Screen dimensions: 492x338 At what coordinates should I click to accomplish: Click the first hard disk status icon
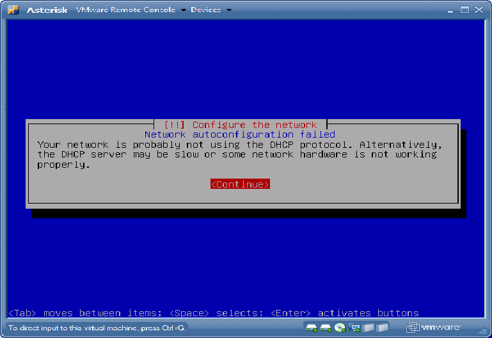[312, 328]
